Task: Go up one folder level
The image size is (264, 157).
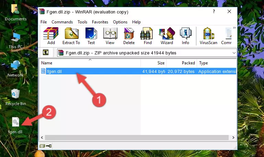Action: click(46, 52)
